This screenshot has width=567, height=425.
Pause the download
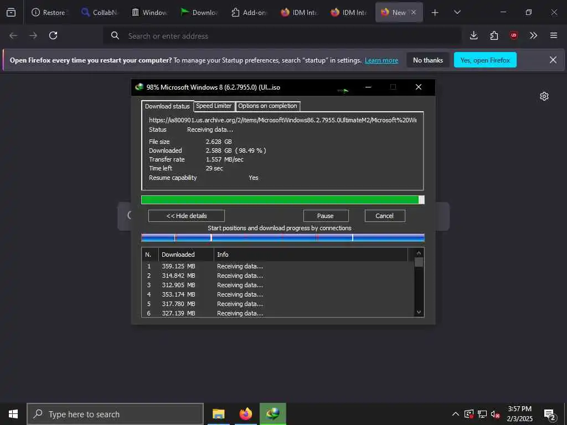pos(326,216)
